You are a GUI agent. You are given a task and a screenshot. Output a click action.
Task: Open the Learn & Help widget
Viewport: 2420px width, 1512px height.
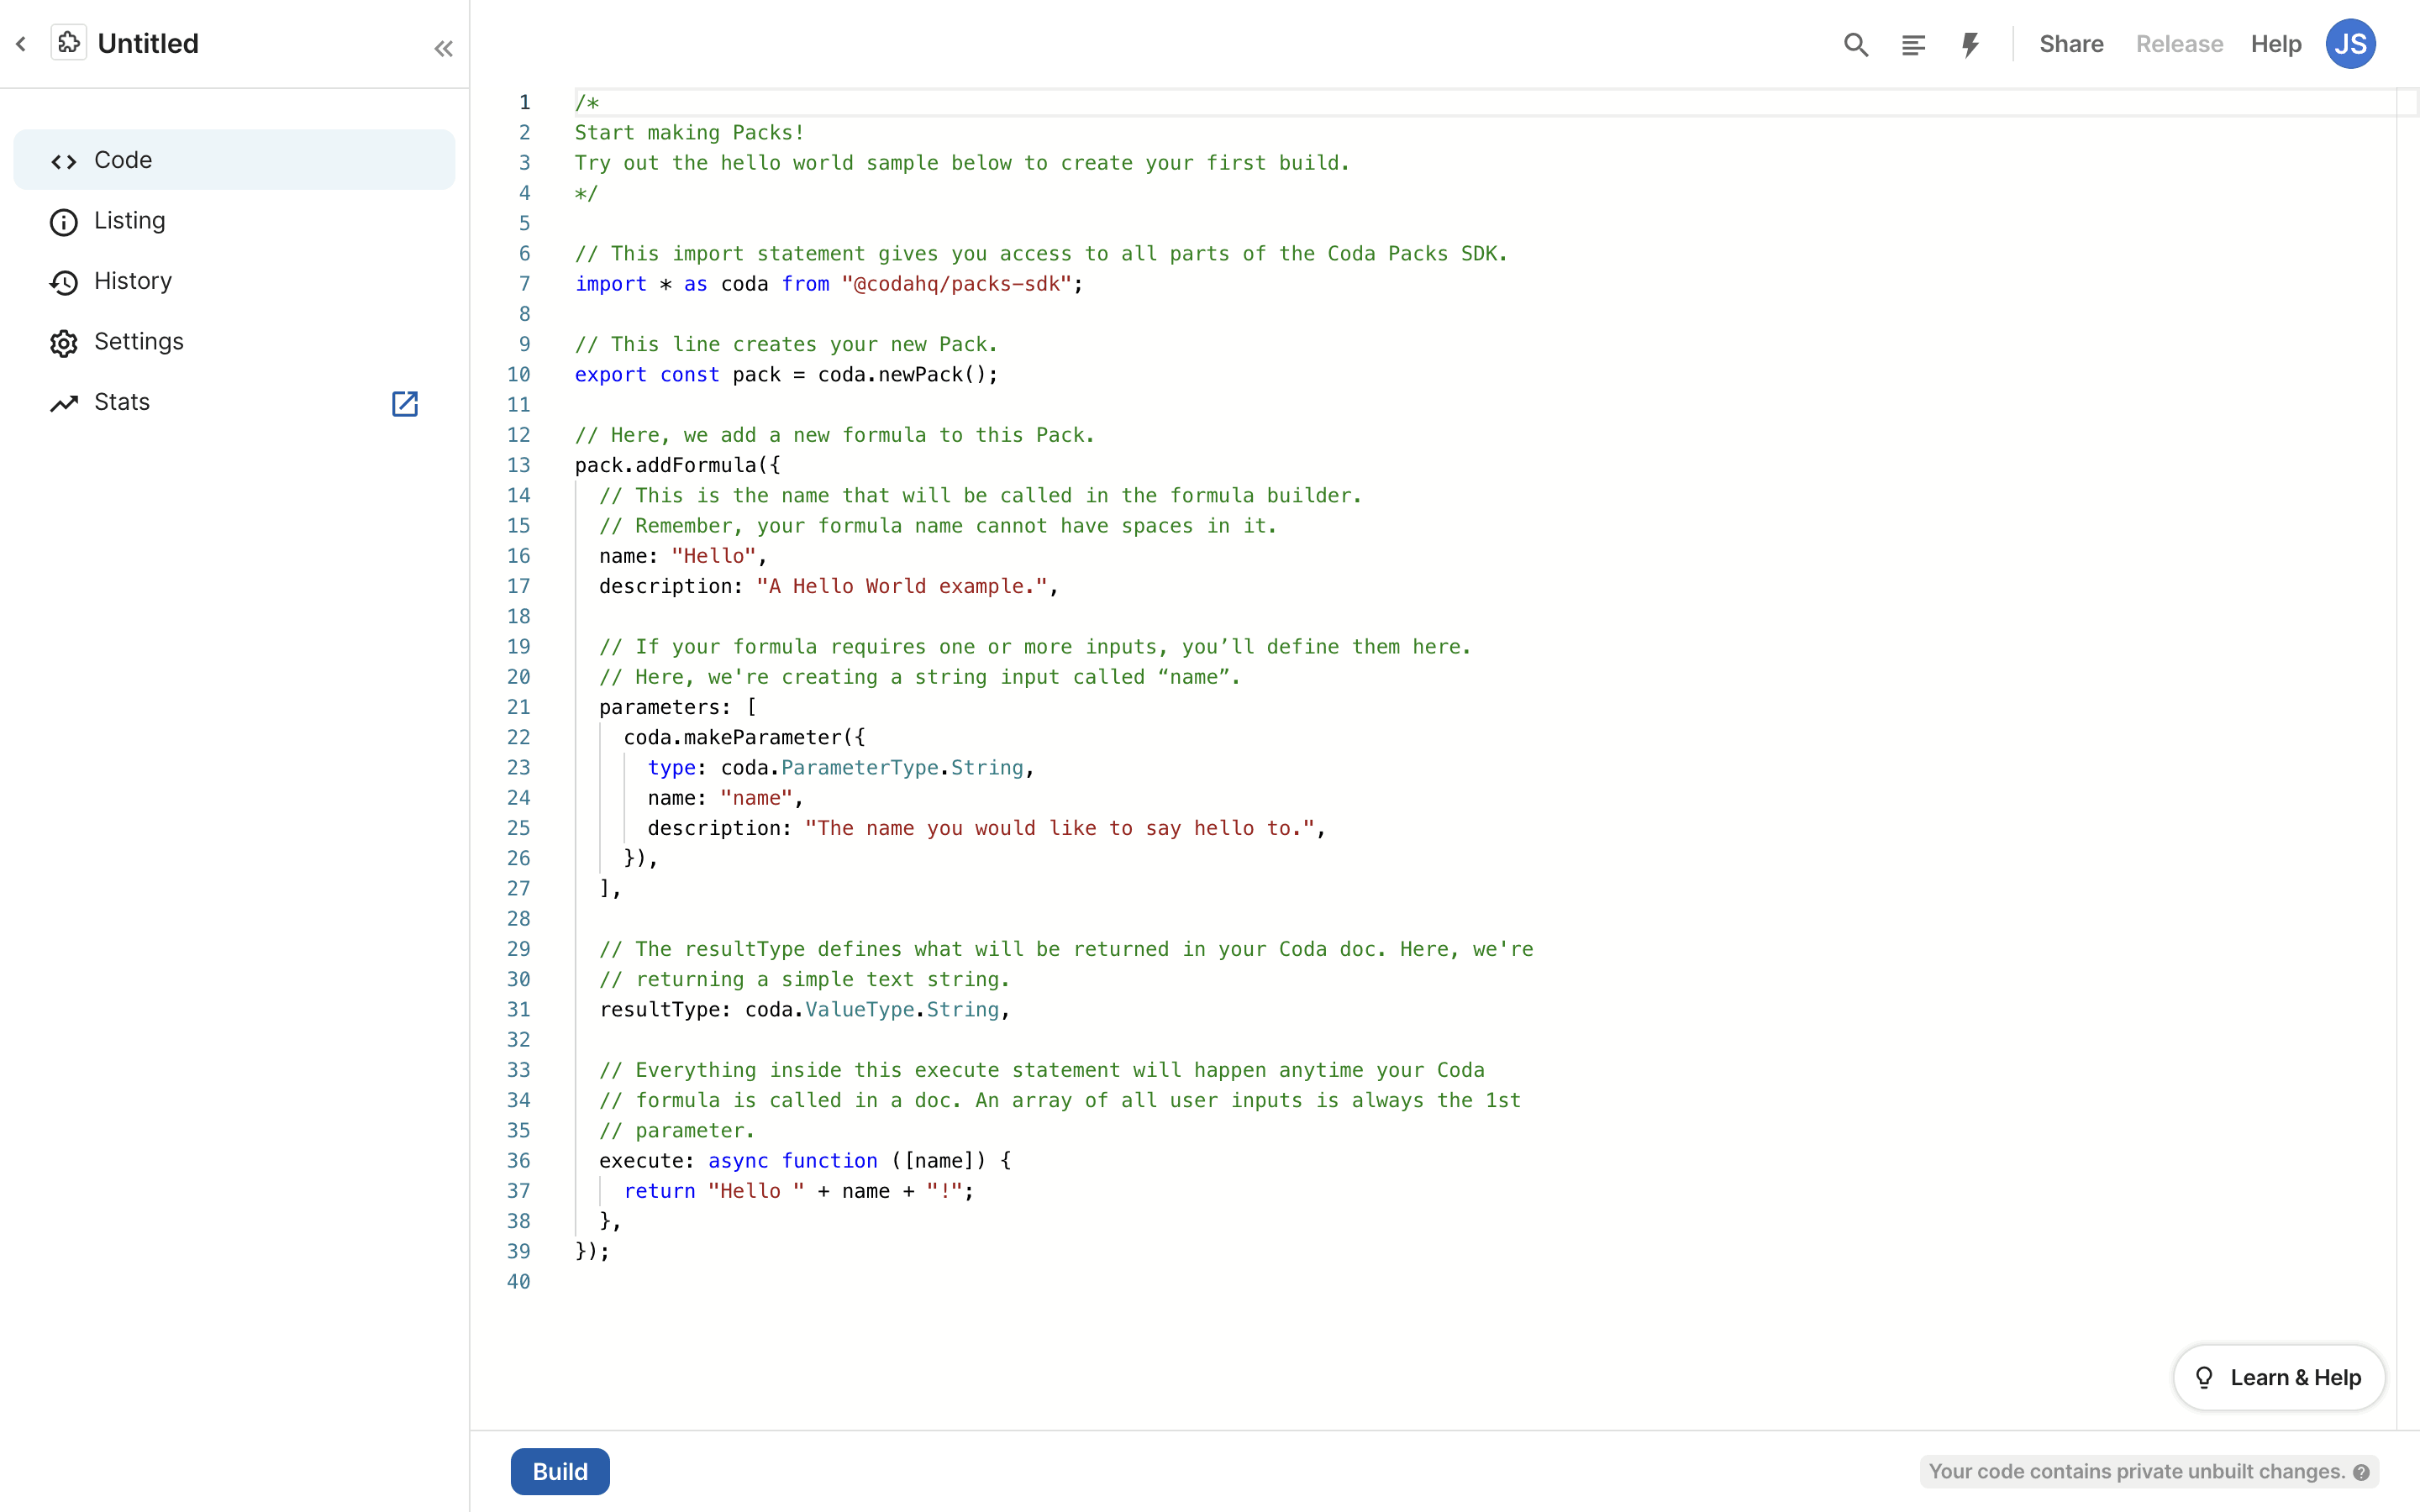pos(2279,1377)
